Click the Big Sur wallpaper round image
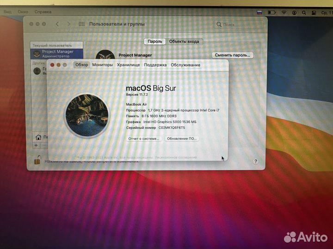The width and height of the screenshot is (333, 249). coord(87,115)
